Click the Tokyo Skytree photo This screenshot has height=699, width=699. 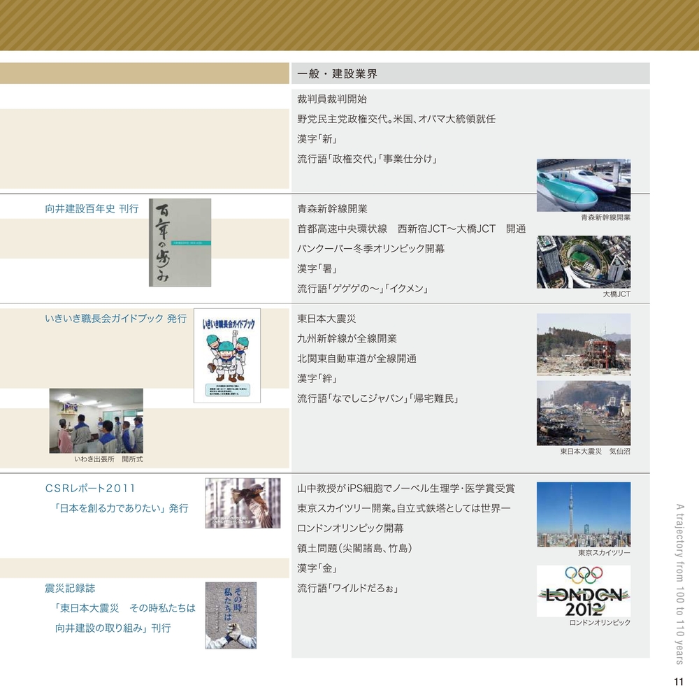[583, 514]
